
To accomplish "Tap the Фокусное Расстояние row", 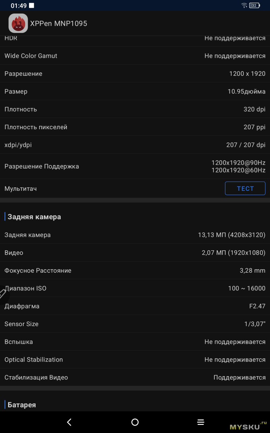I will (135, 271).
